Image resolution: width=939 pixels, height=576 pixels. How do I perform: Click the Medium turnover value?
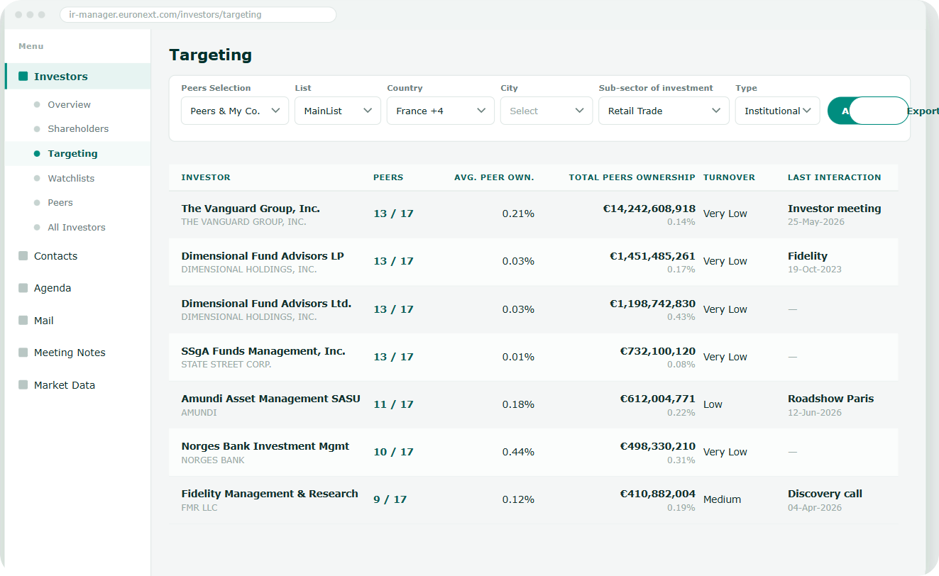point(722,499)
